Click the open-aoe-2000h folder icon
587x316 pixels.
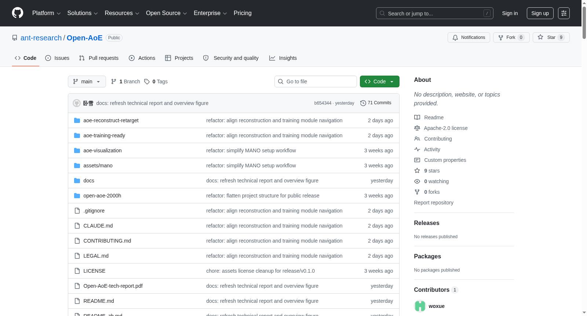[x=77, y=196]
